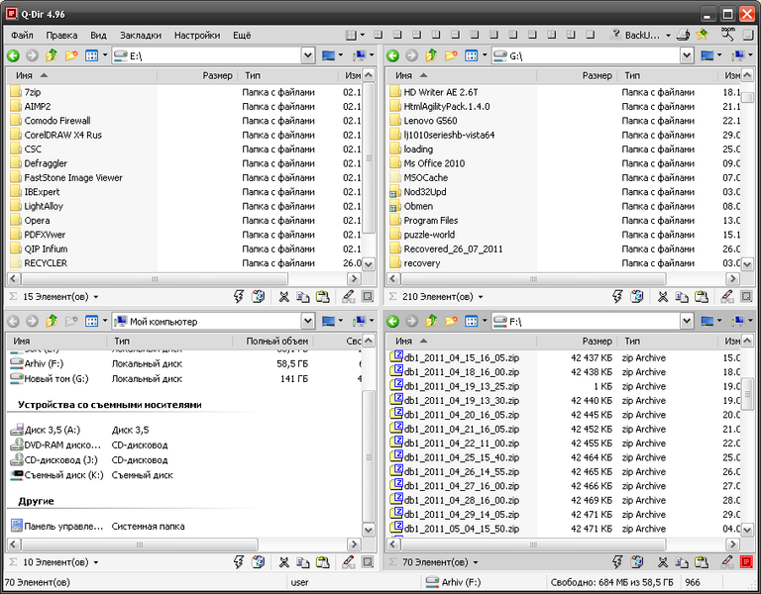Cut using scissors in E:\ pane status bar
The height and width of the screenshot is (594, 761).
pos(284,296)
